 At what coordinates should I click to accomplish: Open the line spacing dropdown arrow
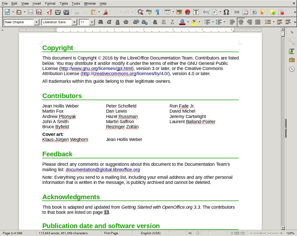(x=274, y=22)
